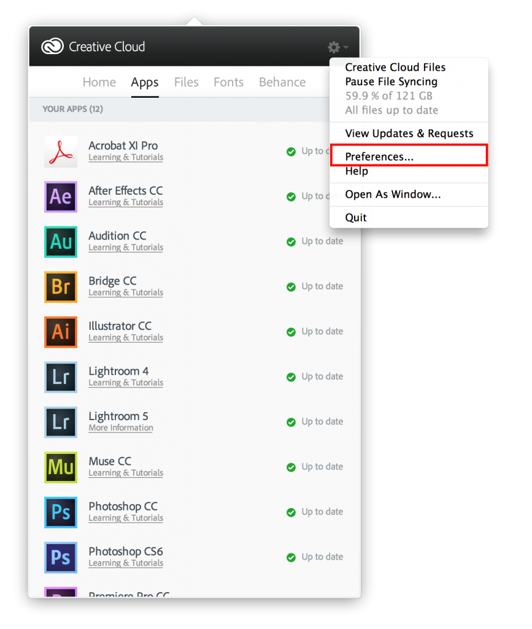
Task: Open the gear settings dropdown
Action: click(337, 47)
